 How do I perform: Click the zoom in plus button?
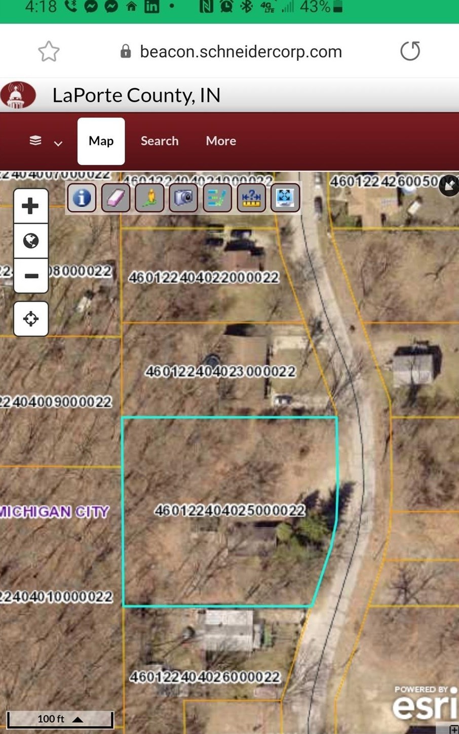tap(31, 205)
